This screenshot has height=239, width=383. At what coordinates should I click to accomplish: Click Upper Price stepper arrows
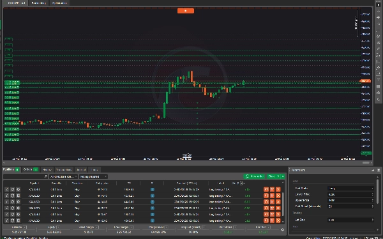(x=373, y=201)
